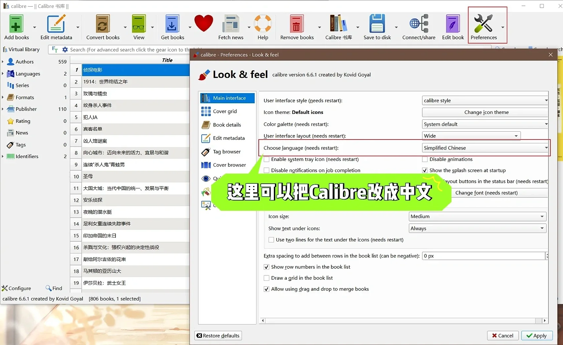Screen dimensions: 563x345
Task: Uncheck Show the splash screen at startup
Action: (x=425, y=171)
